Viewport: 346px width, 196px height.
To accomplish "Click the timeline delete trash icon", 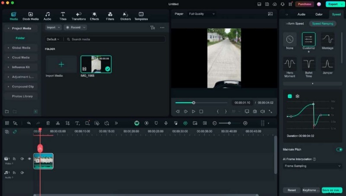I will pyautogui.click(x=48, y=123).
